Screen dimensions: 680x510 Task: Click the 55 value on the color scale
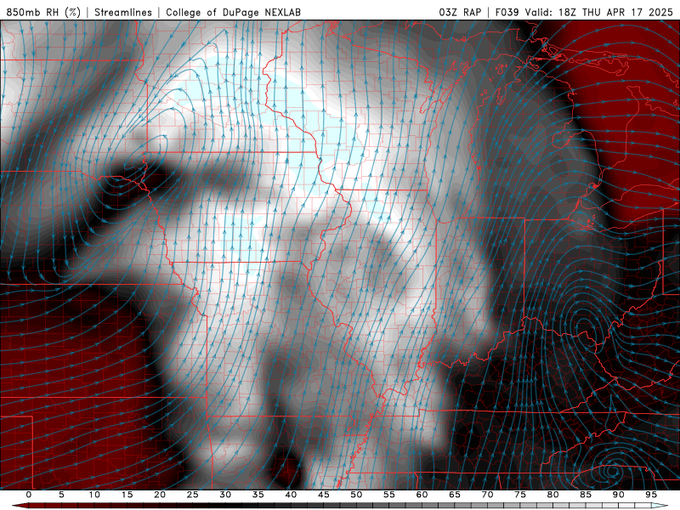pyautogui.click(x=389, y=495)
